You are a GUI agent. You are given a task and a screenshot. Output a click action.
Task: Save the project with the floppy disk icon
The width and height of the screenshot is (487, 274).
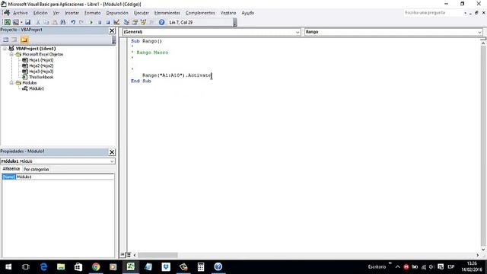[x=27, y=22]
